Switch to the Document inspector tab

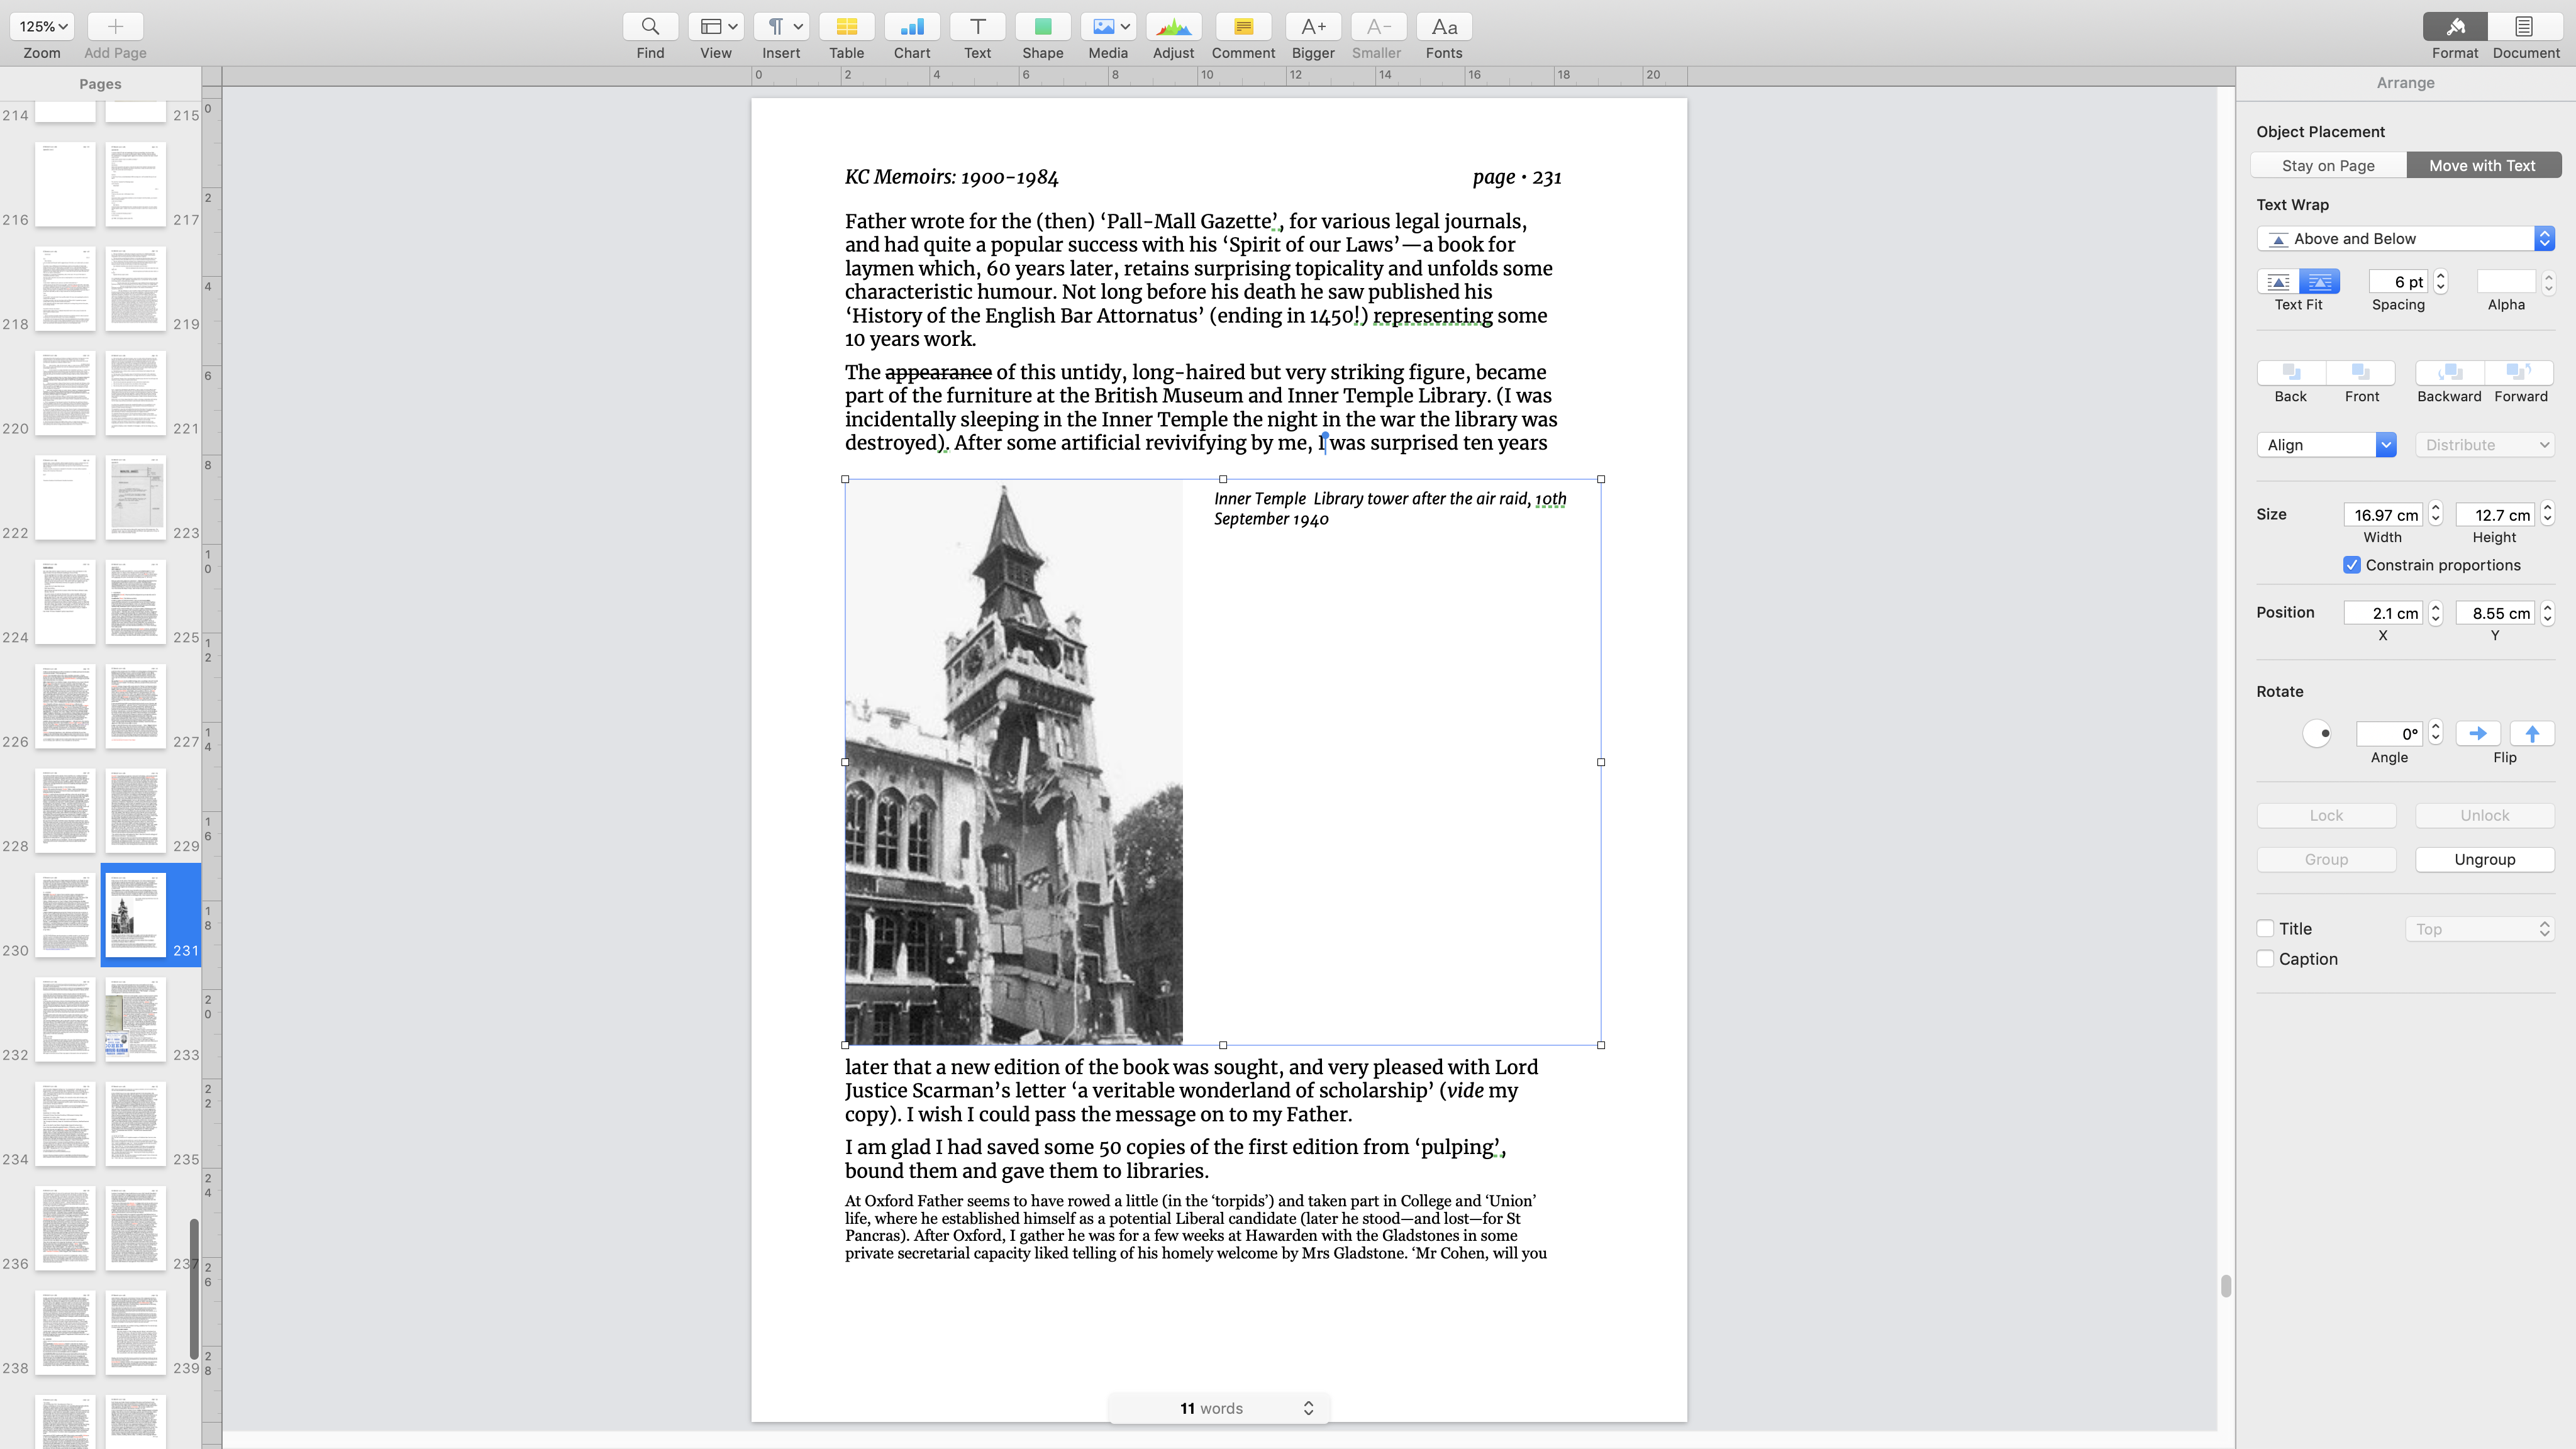(2525, 27)
